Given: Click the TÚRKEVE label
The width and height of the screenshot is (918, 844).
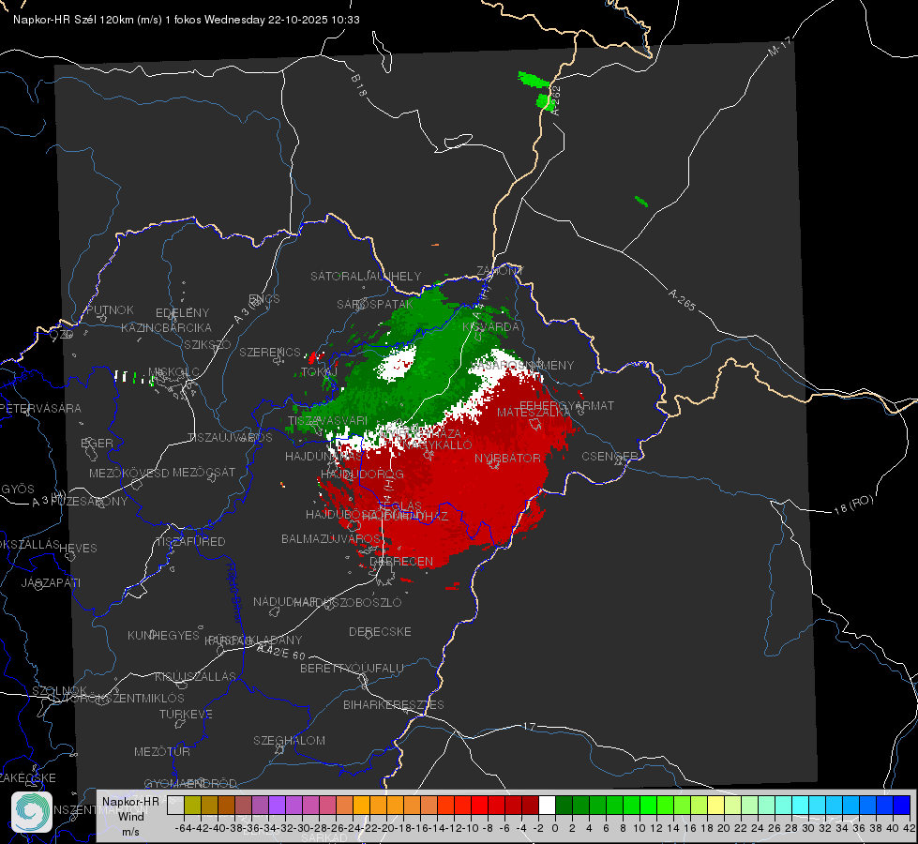Looking at the screenshot, I should pos(187,714).
